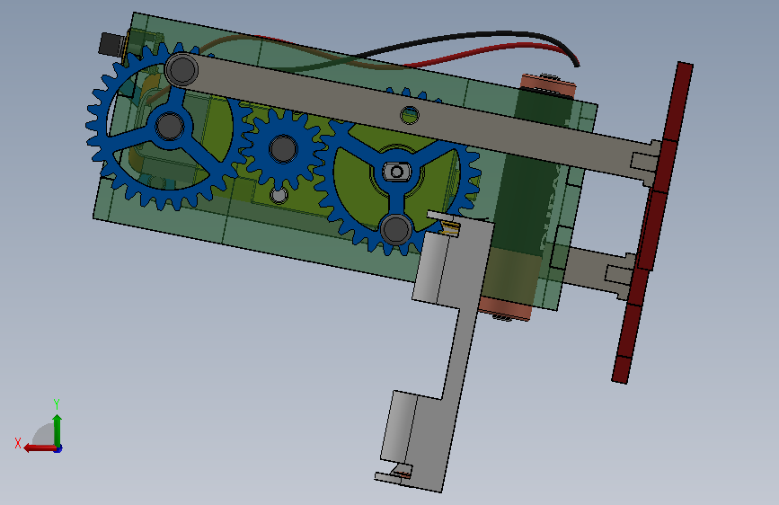779x505 pixels.
Task: Select the copper battery terminal at bottom
Action: (x=504, y=309)
